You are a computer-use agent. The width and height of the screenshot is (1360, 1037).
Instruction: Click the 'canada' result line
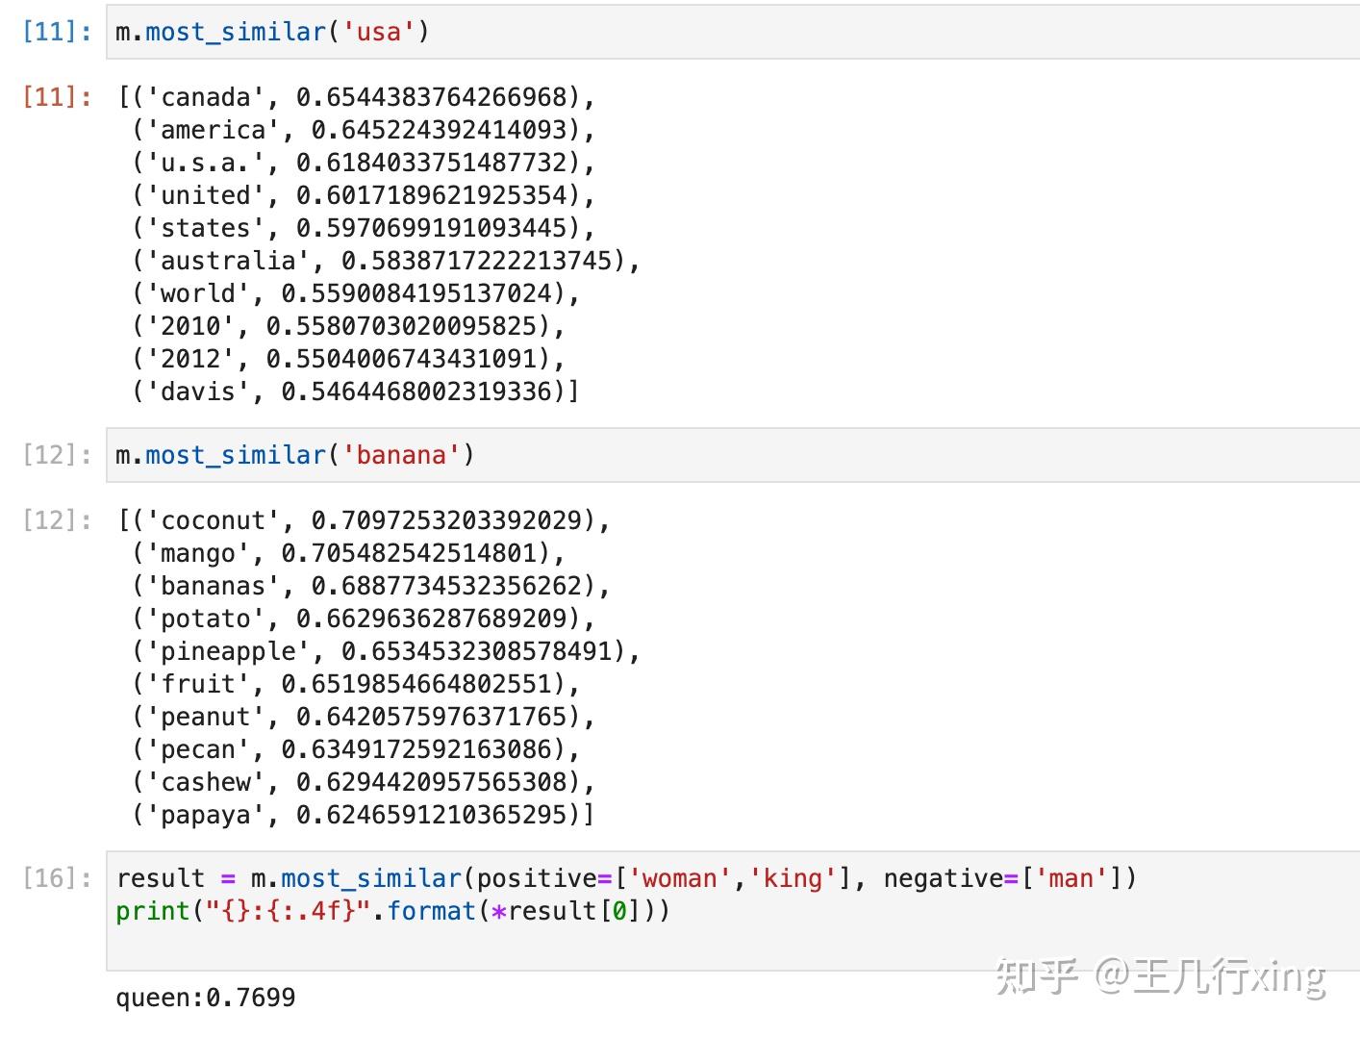click(x=356, y=97)
